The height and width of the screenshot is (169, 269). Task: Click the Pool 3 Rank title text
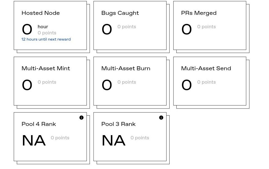tap(118, 124)
